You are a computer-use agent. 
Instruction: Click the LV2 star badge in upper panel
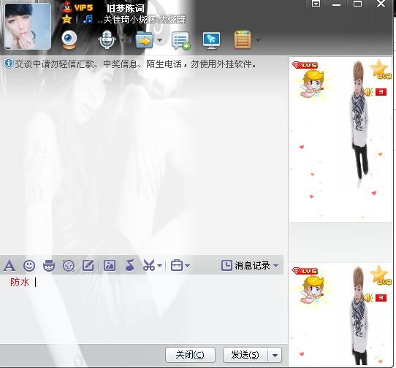click(381, 69)
